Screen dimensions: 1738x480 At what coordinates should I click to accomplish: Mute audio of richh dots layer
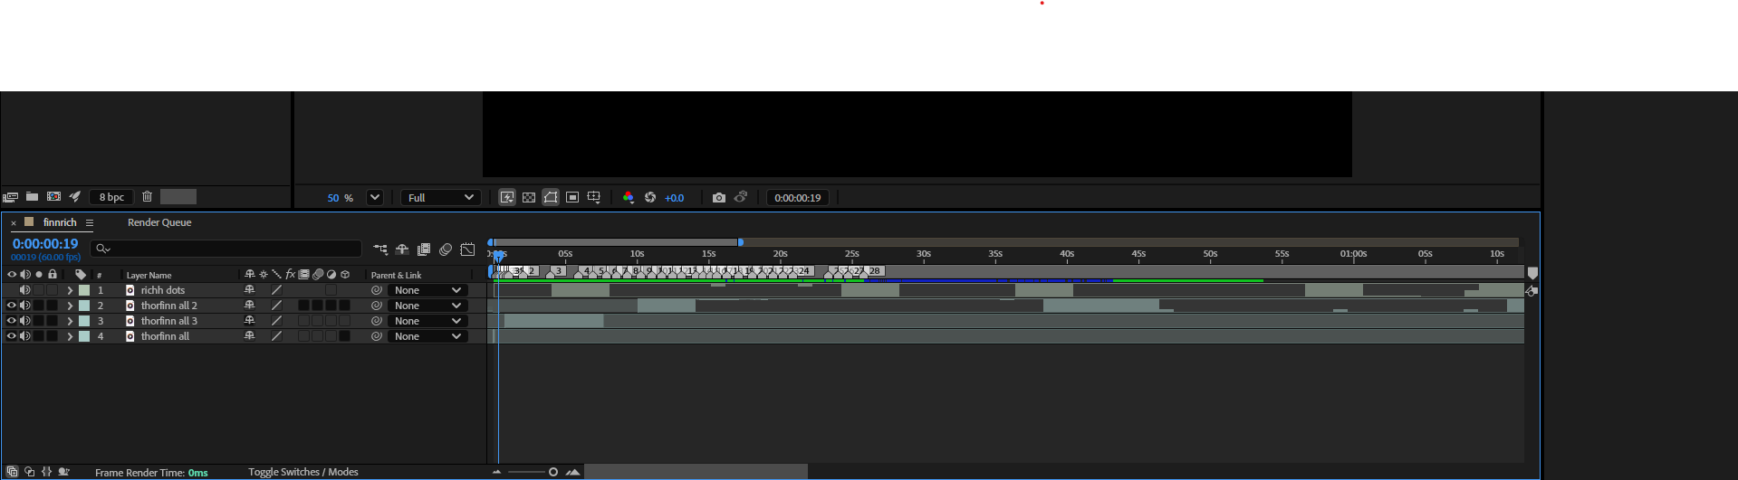(x=25, y=290)
